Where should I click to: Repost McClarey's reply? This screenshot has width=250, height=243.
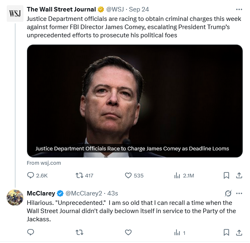pyautogui.click(x=80, y=232)
